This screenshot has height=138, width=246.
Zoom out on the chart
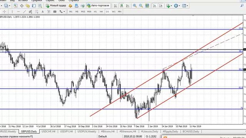click(x=141, y=6)
